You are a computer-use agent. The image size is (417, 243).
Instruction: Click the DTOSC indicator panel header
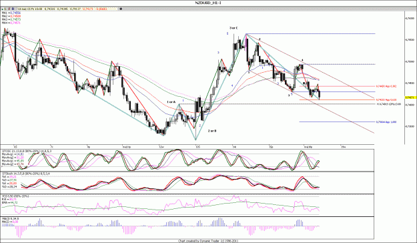click(x=27, y=151)
